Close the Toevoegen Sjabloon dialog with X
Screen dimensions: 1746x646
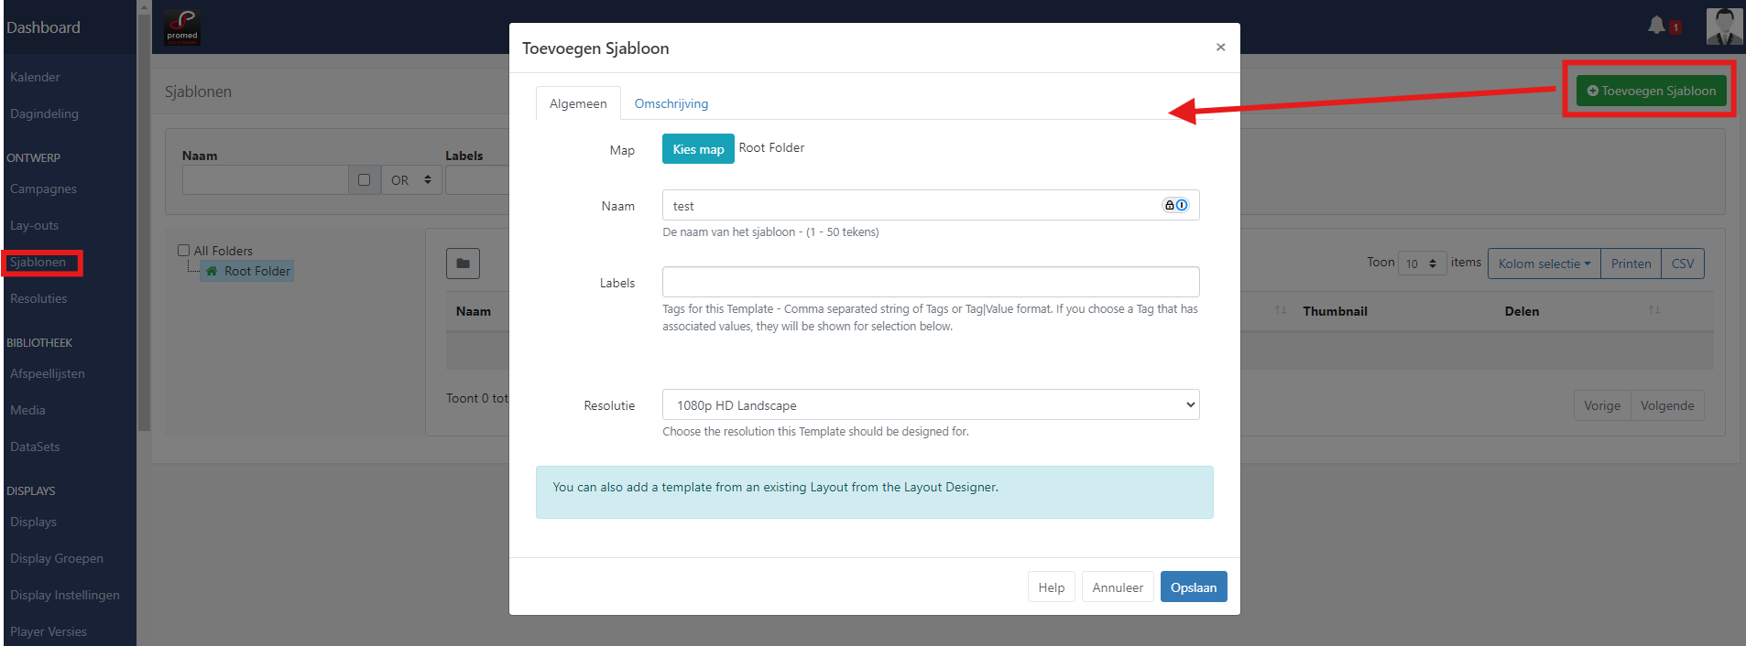1220,48
